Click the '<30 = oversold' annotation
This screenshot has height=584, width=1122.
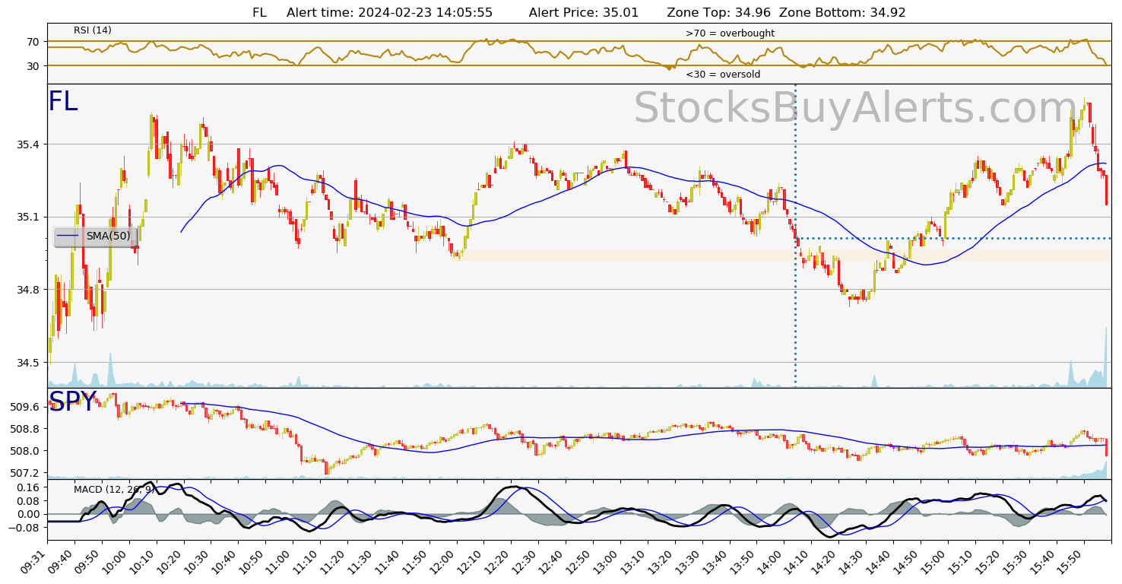point(723,75)
